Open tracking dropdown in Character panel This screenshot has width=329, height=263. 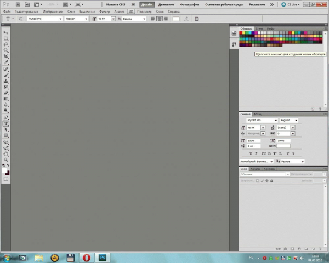[293, 133]
